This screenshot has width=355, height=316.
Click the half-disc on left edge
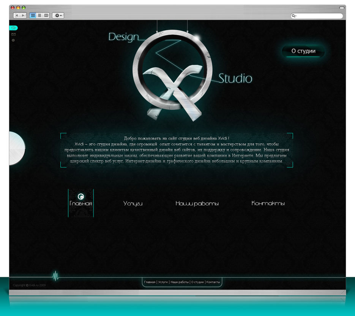(x=17, y=148)
